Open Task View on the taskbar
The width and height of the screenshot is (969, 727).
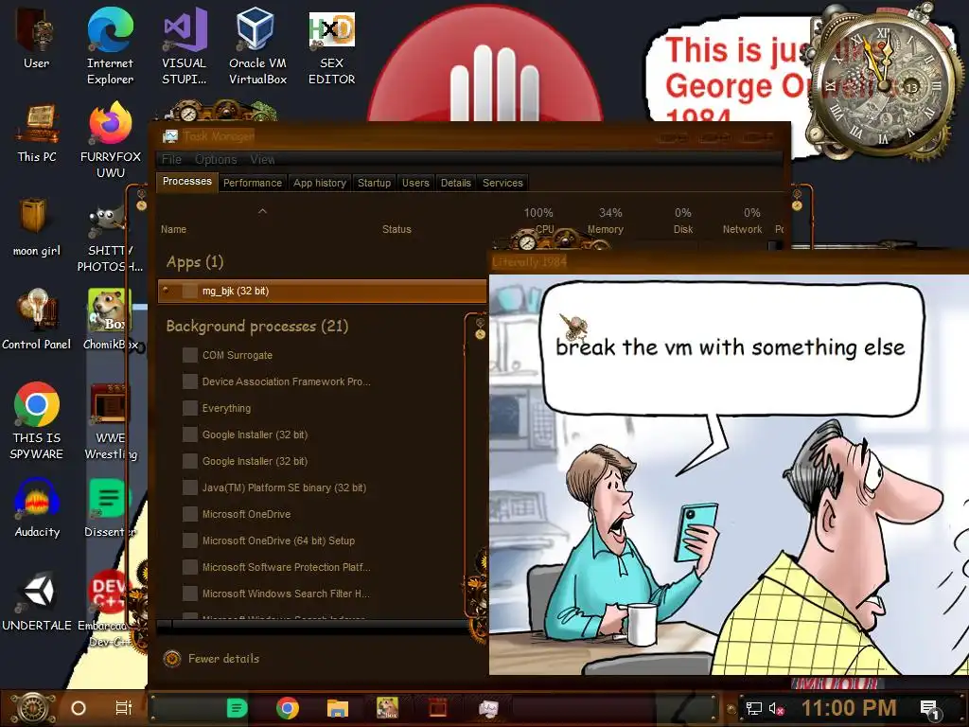(124, 708)
